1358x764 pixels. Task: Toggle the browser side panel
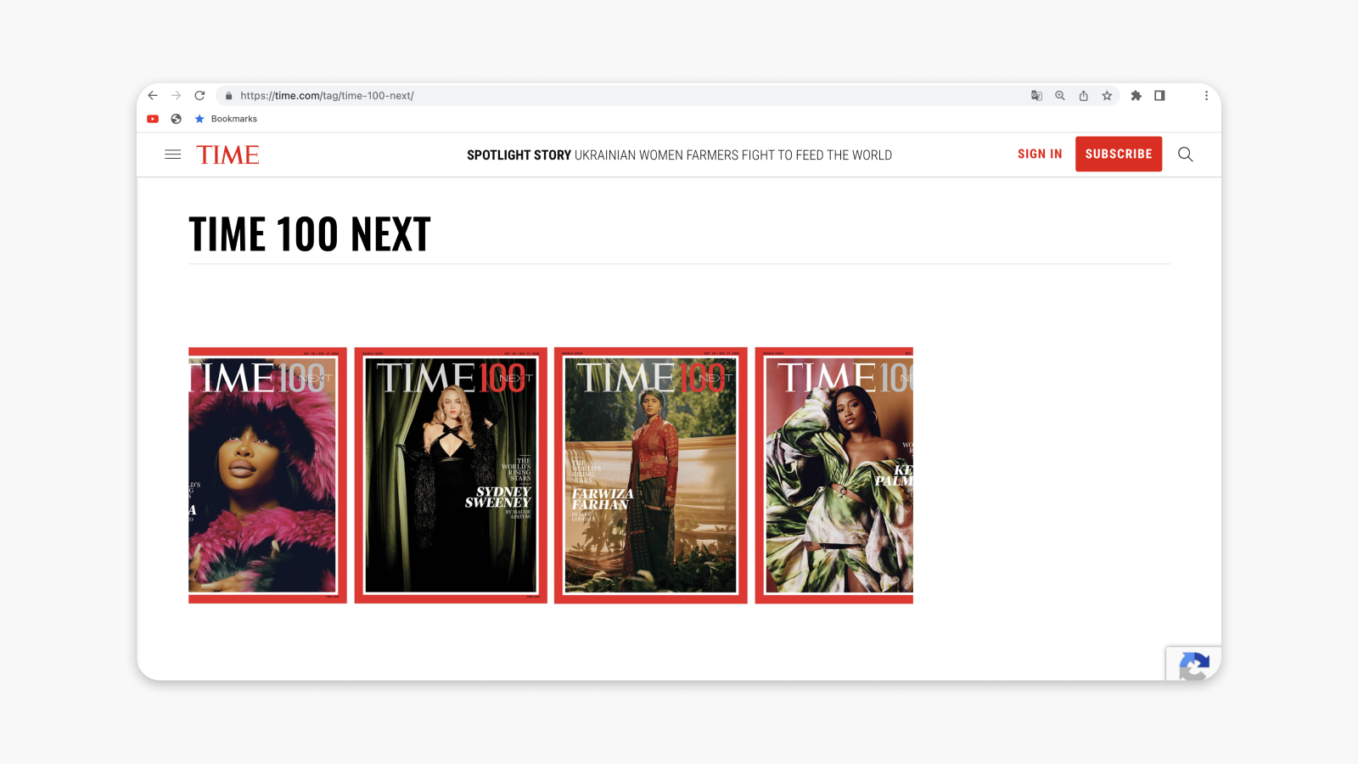[x=1159, y=96]
